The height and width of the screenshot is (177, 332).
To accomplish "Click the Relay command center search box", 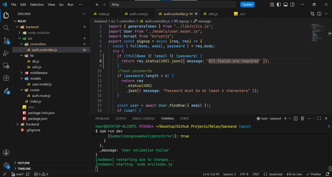I will coord(173,4).
